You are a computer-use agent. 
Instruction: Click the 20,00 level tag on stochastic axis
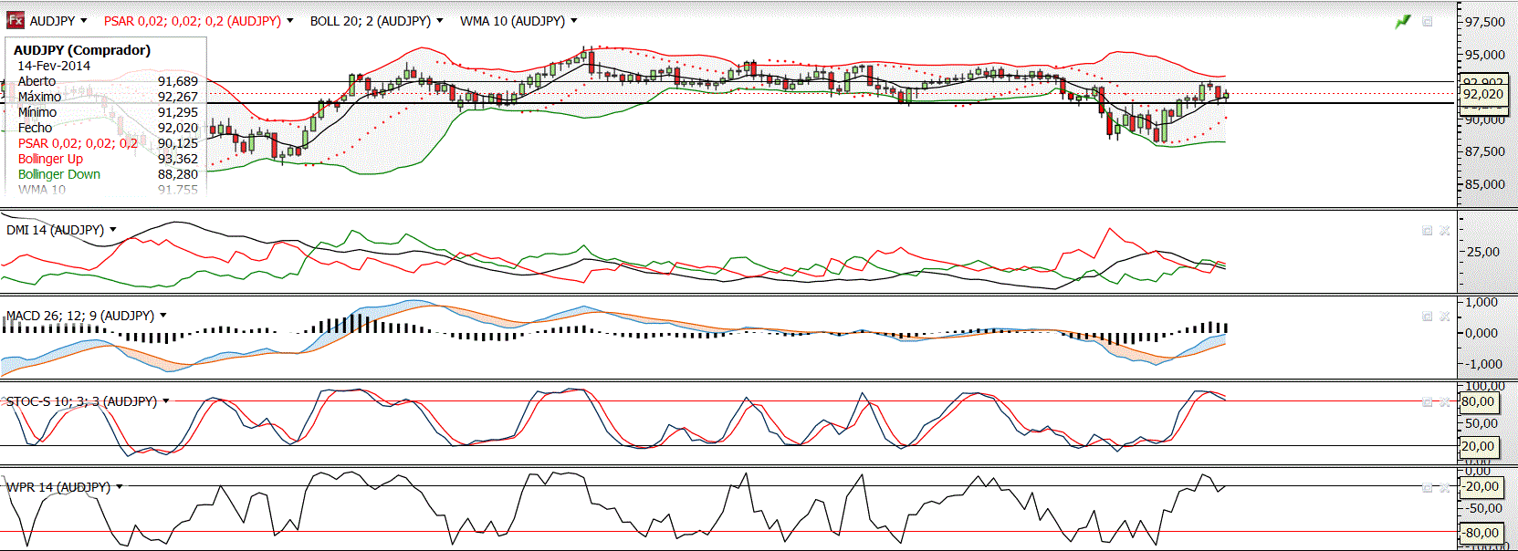click(x=1479, y=446)
